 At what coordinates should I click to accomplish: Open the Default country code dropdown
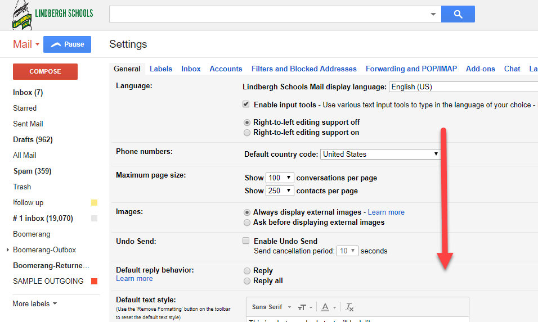tap(380, 154)
